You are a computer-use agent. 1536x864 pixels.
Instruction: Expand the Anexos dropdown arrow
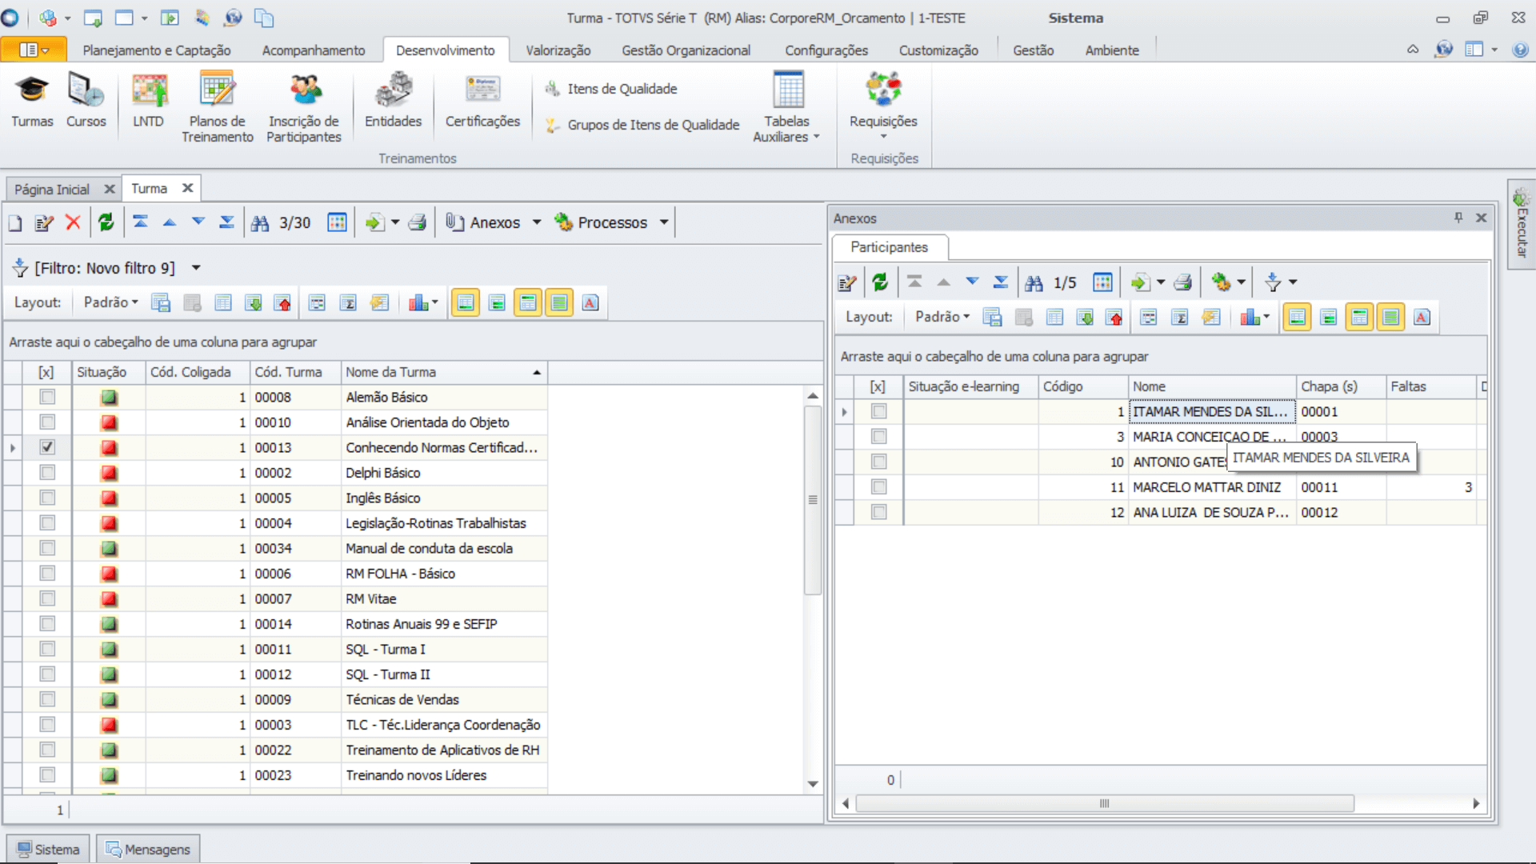[537, 222]
